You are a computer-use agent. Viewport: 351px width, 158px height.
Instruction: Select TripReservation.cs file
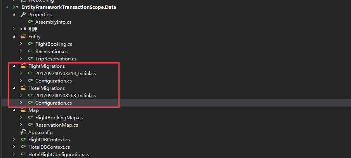pyautogui.click(x=56, y=59)
